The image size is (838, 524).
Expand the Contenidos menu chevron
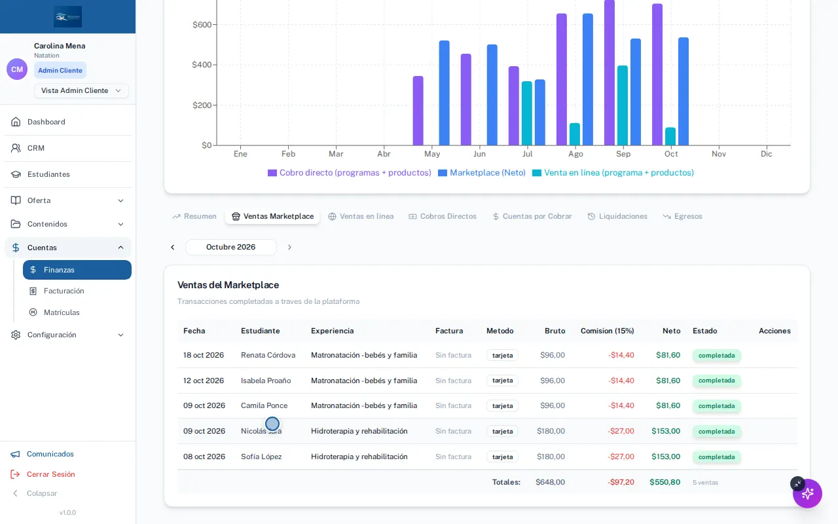(x=120, y=224)
